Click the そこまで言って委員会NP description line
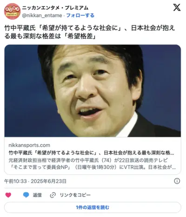 coord(92,167)
